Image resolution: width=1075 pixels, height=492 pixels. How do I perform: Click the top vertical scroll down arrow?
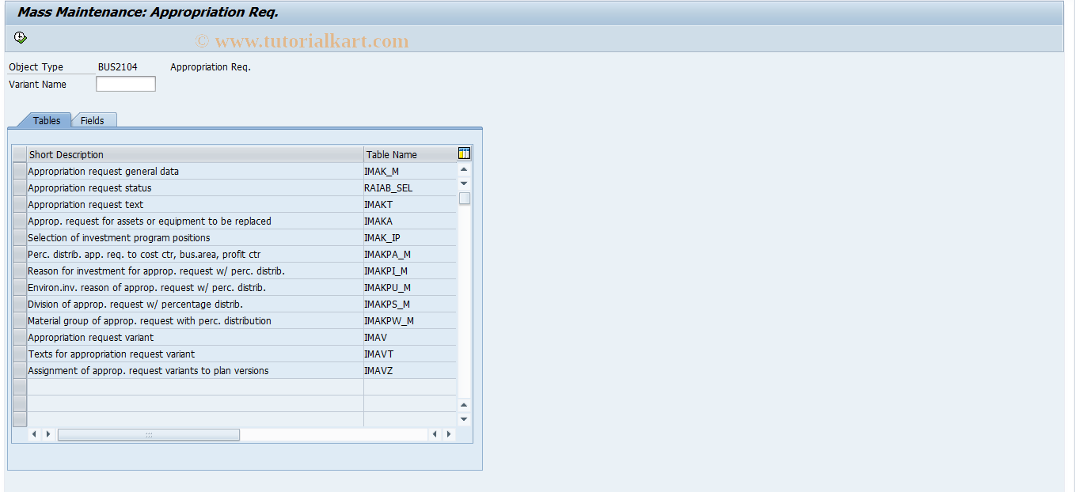tap(464, 184)
